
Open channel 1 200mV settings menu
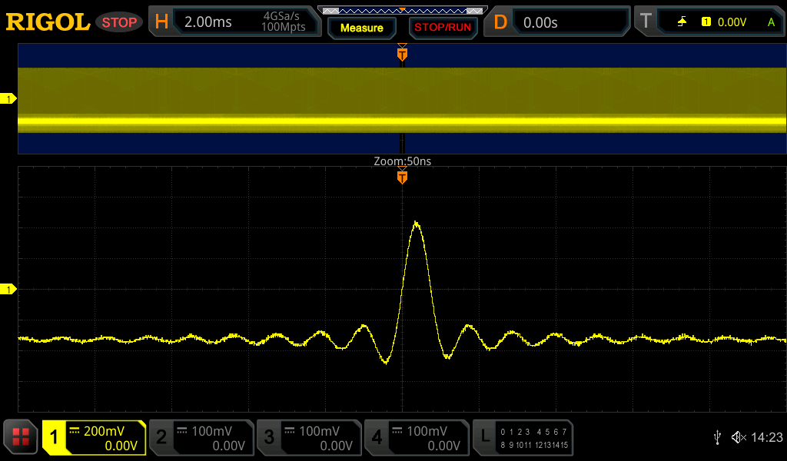tap(94, 438)
